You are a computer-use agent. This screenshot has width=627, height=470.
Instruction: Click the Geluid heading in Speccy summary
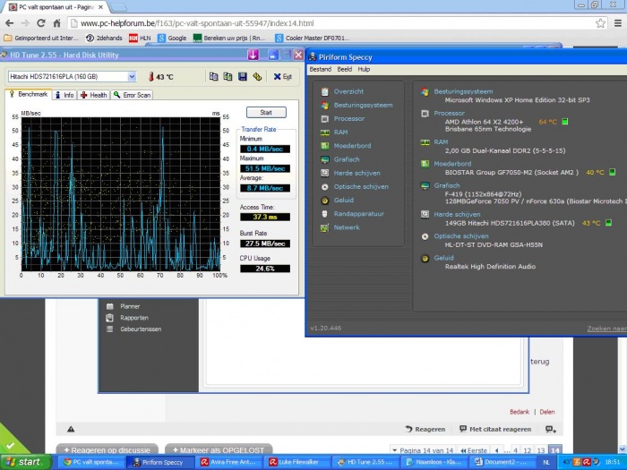pyautogui.click(x=444, y=258)
